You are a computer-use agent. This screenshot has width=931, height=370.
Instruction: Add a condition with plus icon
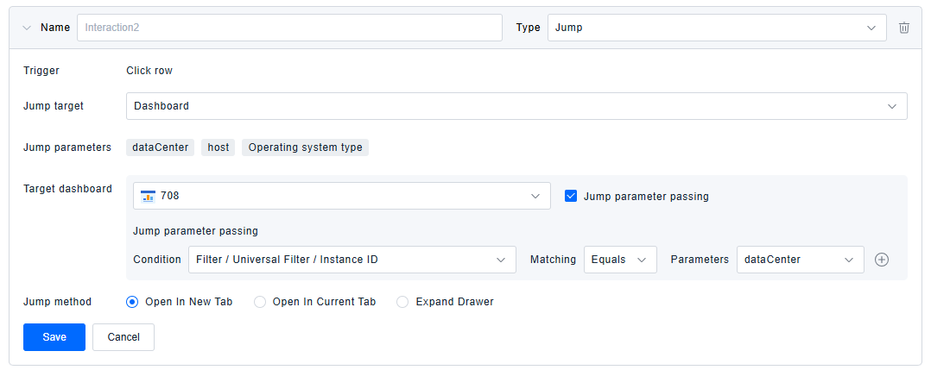pos(882,260)
